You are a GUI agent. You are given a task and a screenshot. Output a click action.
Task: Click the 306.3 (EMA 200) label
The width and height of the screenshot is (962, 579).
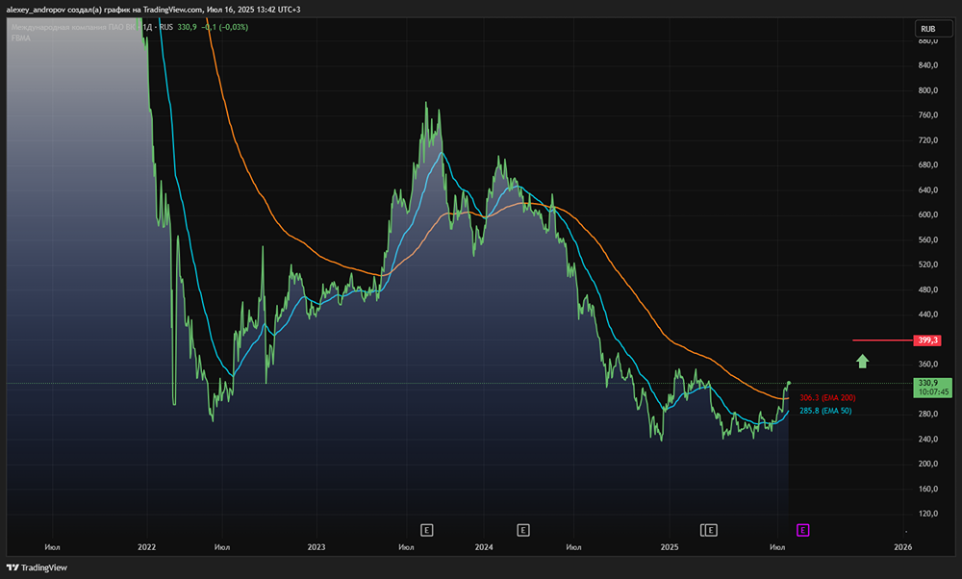827,398
